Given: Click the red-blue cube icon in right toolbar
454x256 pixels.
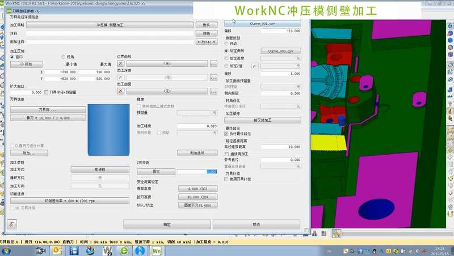Looking at the screenshot, I should 450,54.
